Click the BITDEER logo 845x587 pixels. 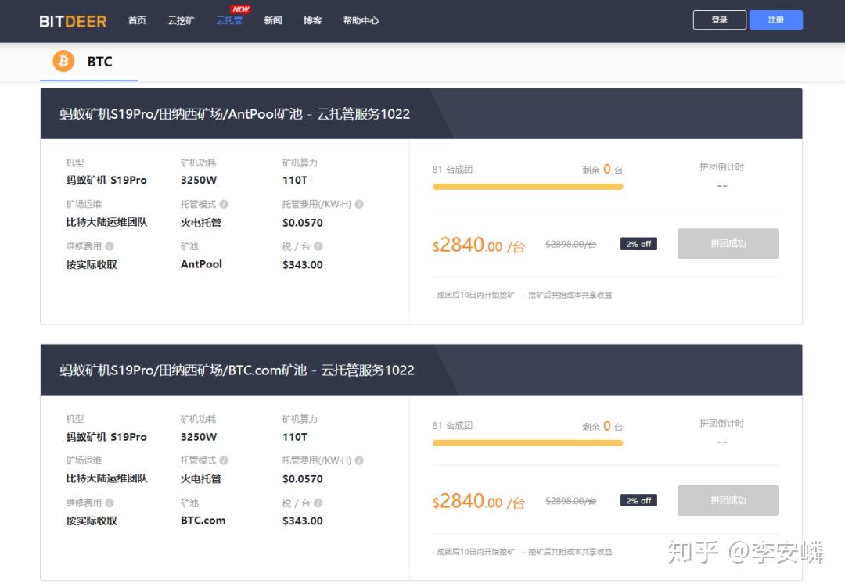73,21
